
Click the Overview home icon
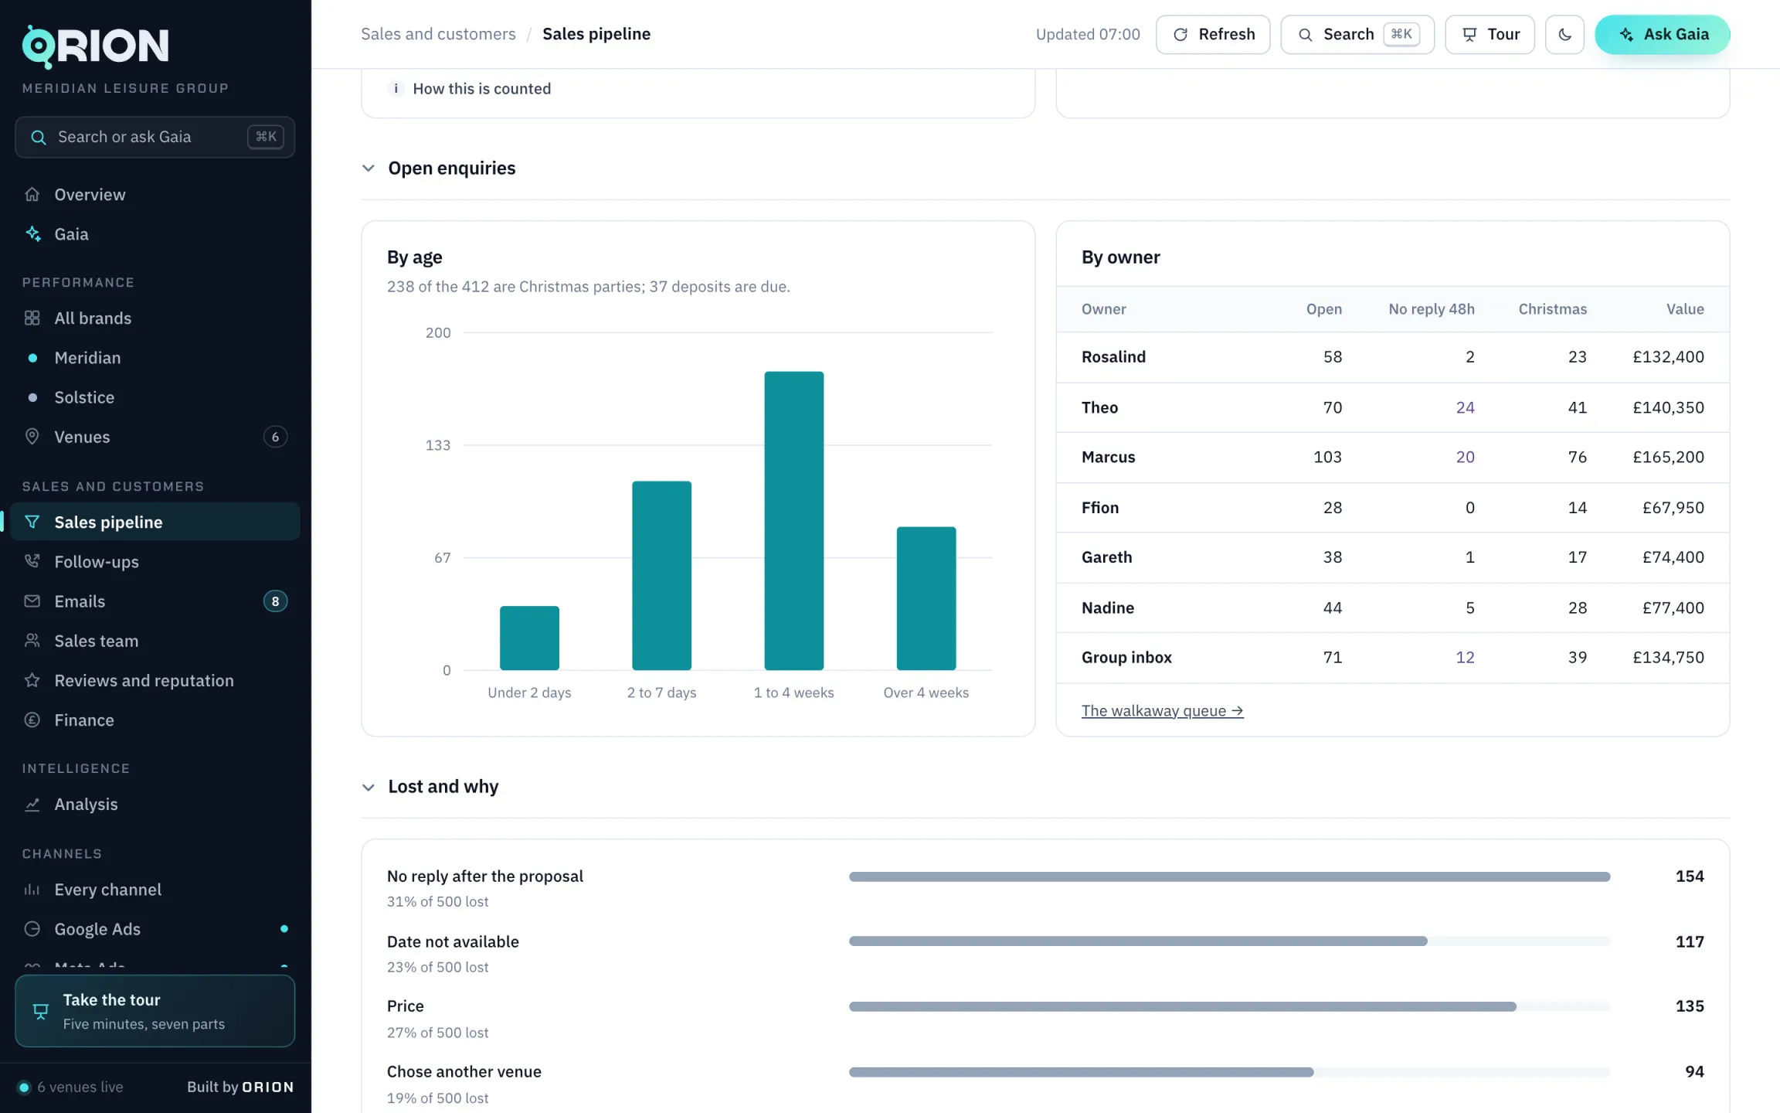pos(32,194)
